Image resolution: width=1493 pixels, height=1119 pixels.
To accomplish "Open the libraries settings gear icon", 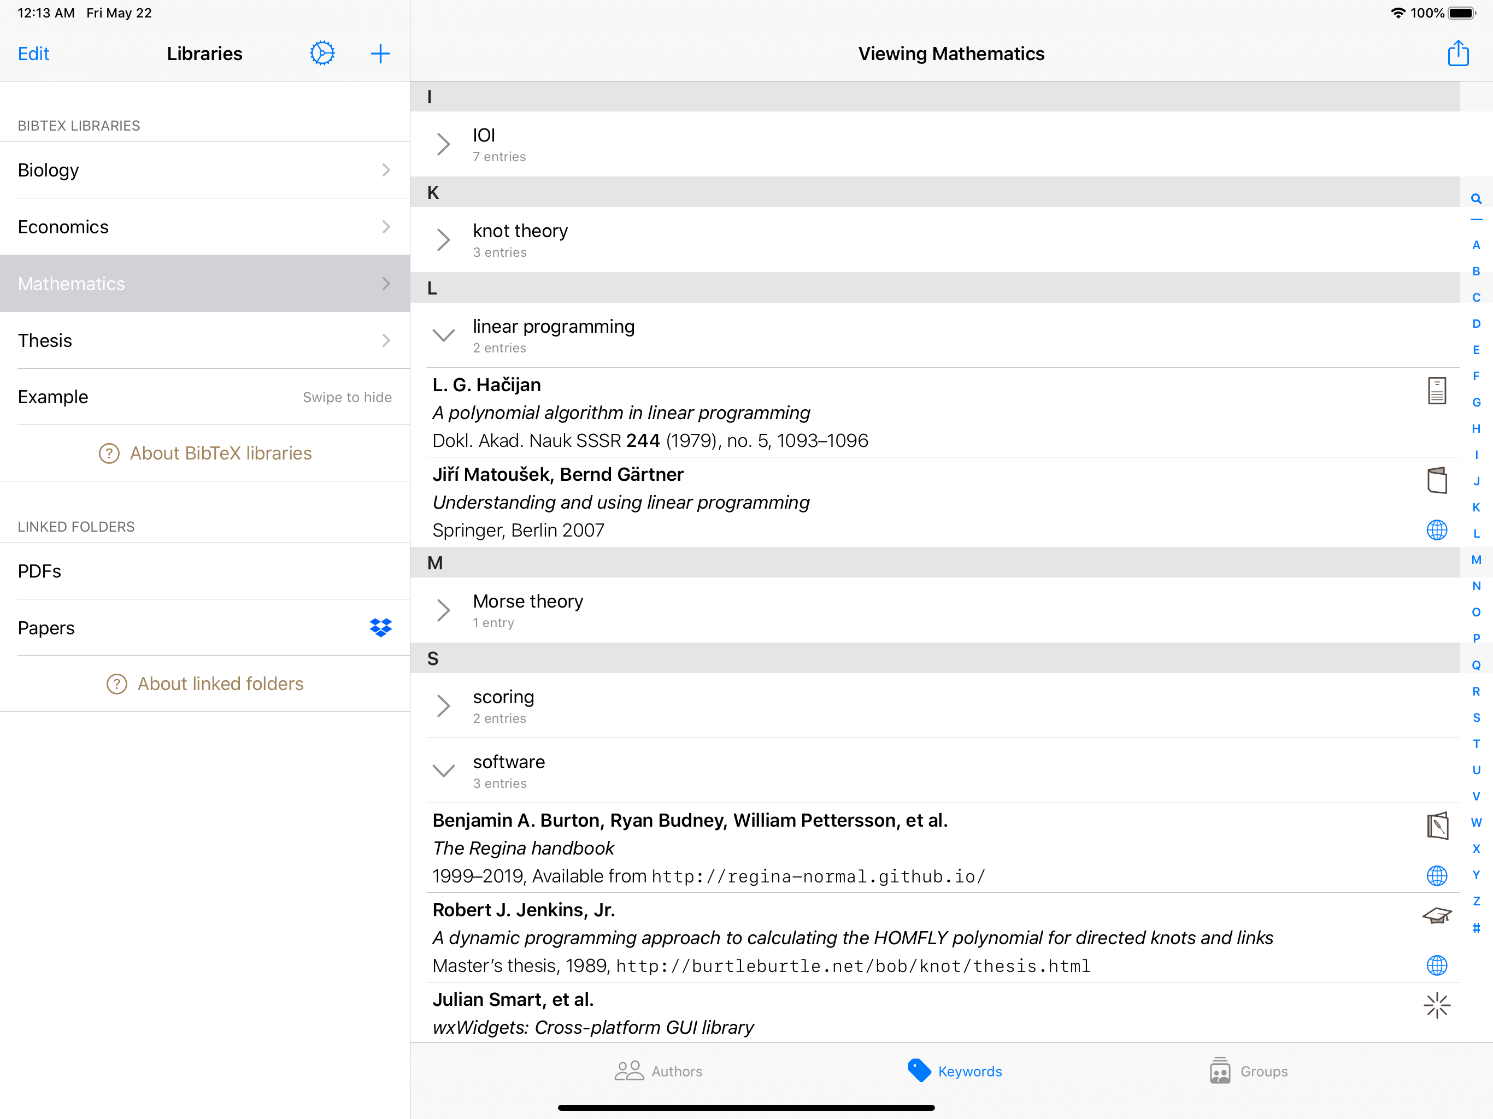I will [x=322, y=54].
